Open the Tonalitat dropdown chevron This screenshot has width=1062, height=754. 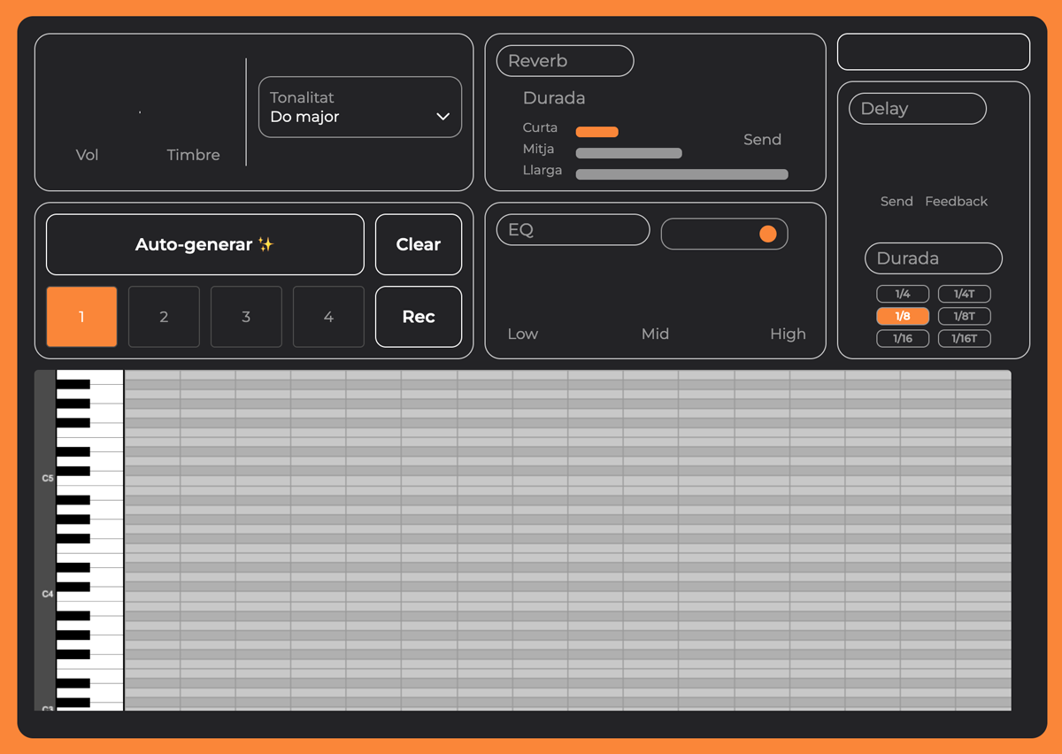tap(442, 117)
